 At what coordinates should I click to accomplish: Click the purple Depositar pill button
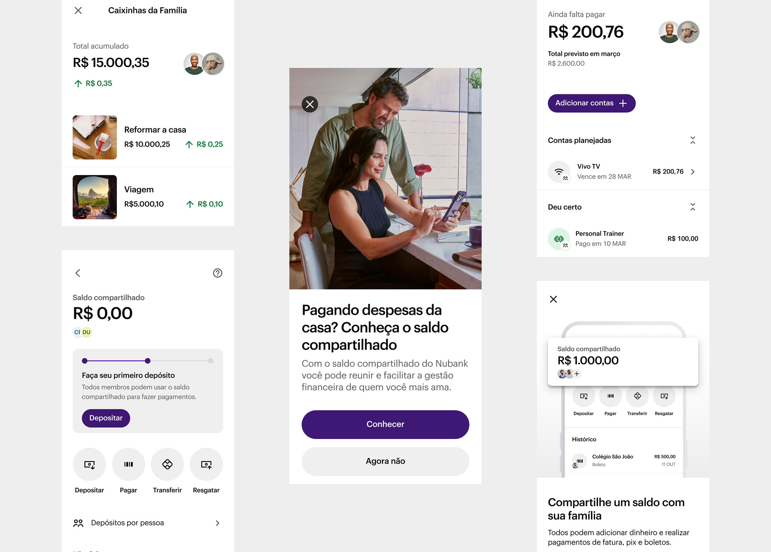coord(106,418)
